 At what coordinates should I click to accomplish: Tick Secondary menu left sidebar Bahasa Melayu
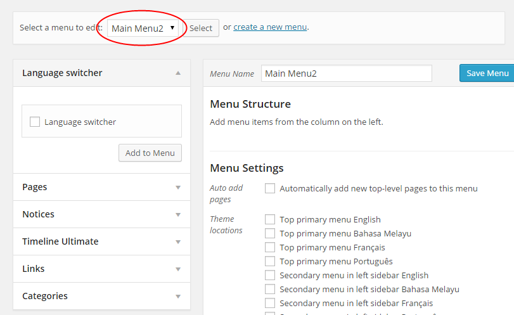270,289
